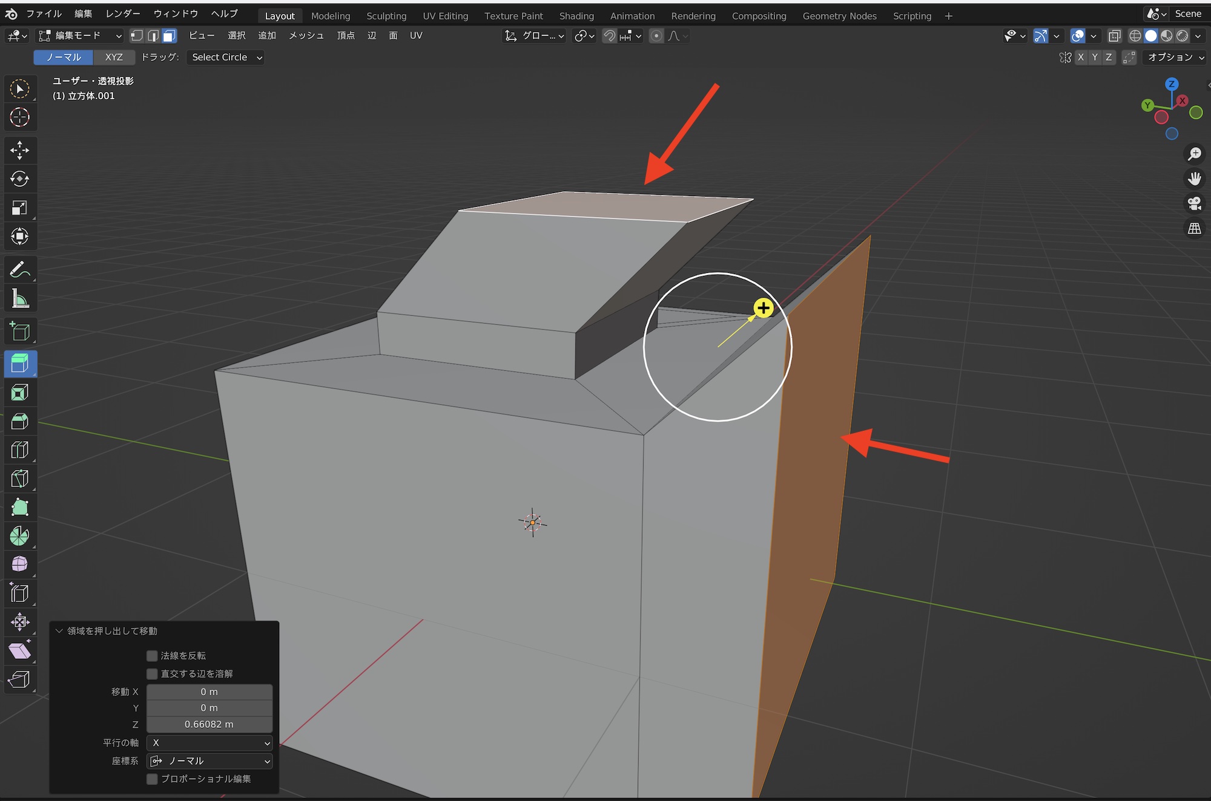Click the XYZ orientation button
This screenshot has height=801, width=1211.
pyautogui.click(x=114, y=57)
